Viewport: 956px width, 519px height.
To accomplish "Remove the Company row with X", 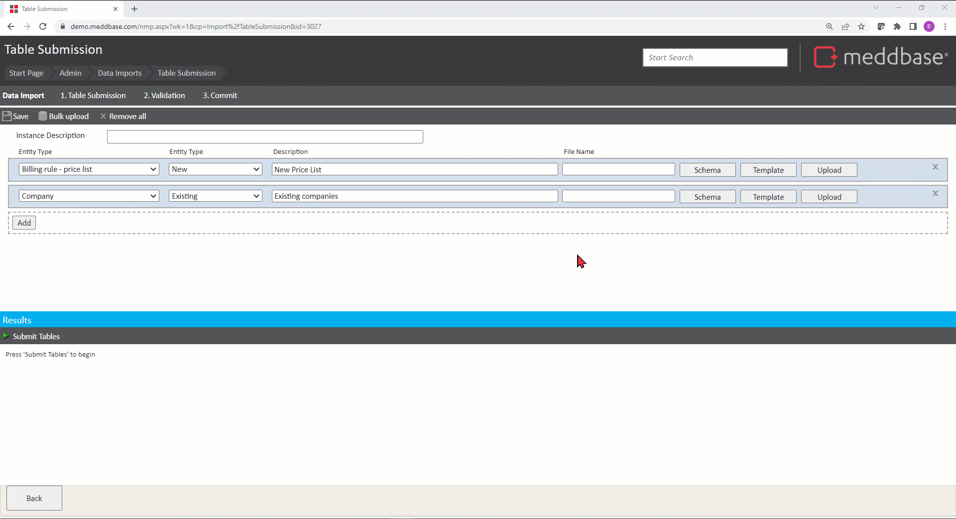I will click(x=935, y=194).
